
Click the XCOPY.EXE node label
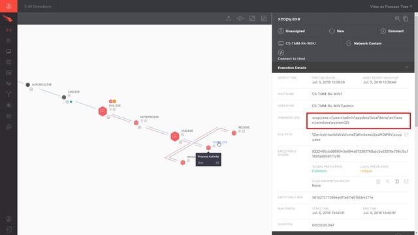pos(220,142)
